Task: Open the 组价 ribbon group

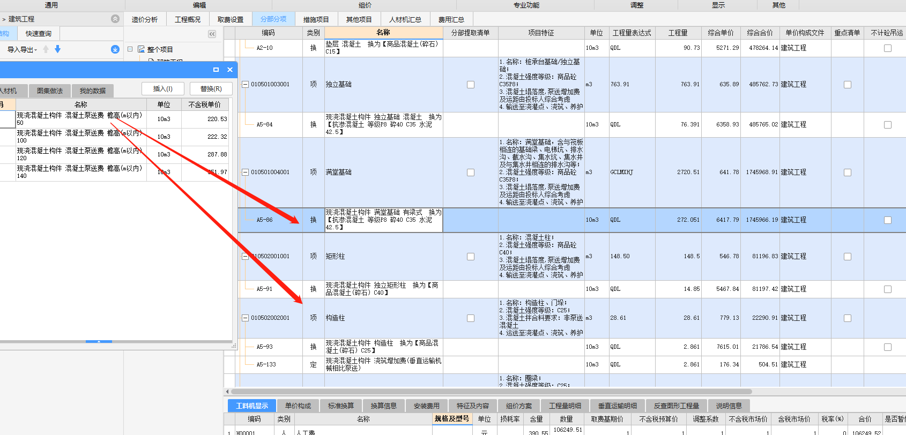Action: 365,5
